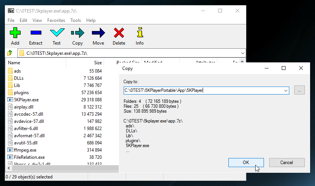Image resolution: width=315 pixels, height=186 pixels.
Task: Select the DLLs folder icon
Action: click(x=10, y=78)
